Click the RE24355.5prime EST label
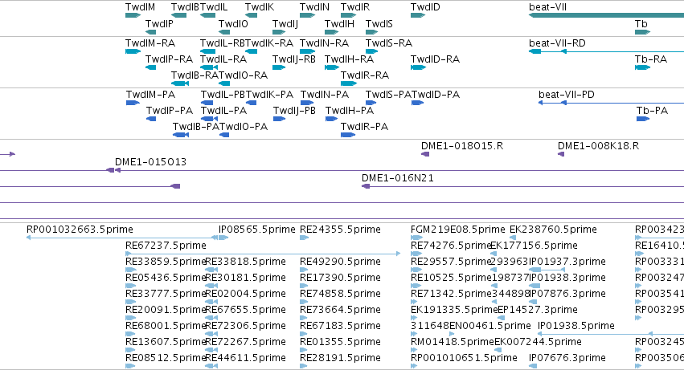The image size is (684, 370). [340, 230]
